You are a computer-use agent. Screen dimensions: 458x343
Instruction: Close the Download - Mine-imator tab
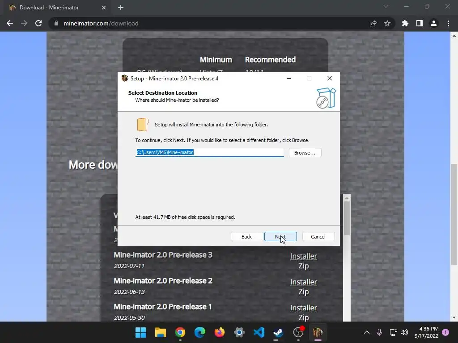pos(104,8)
